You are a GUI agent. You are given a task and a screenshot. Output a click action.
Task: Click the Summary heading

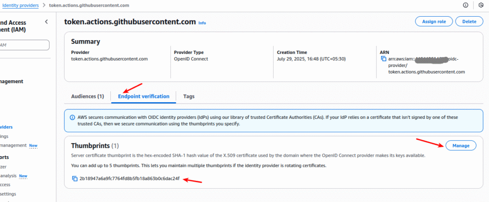85,42
